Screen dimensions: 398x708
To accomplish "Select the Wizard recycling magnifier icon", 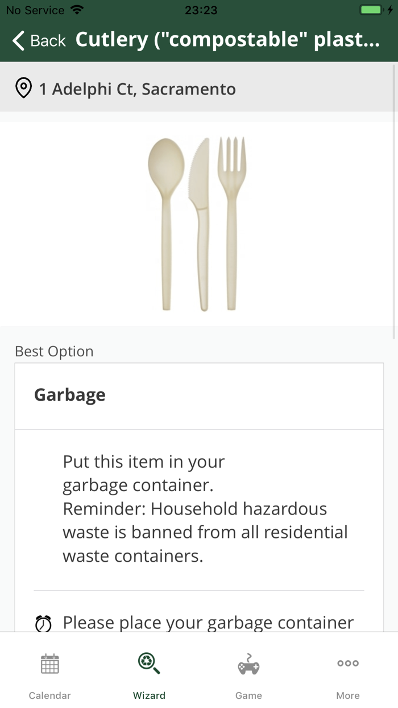I will coord(148,663).
